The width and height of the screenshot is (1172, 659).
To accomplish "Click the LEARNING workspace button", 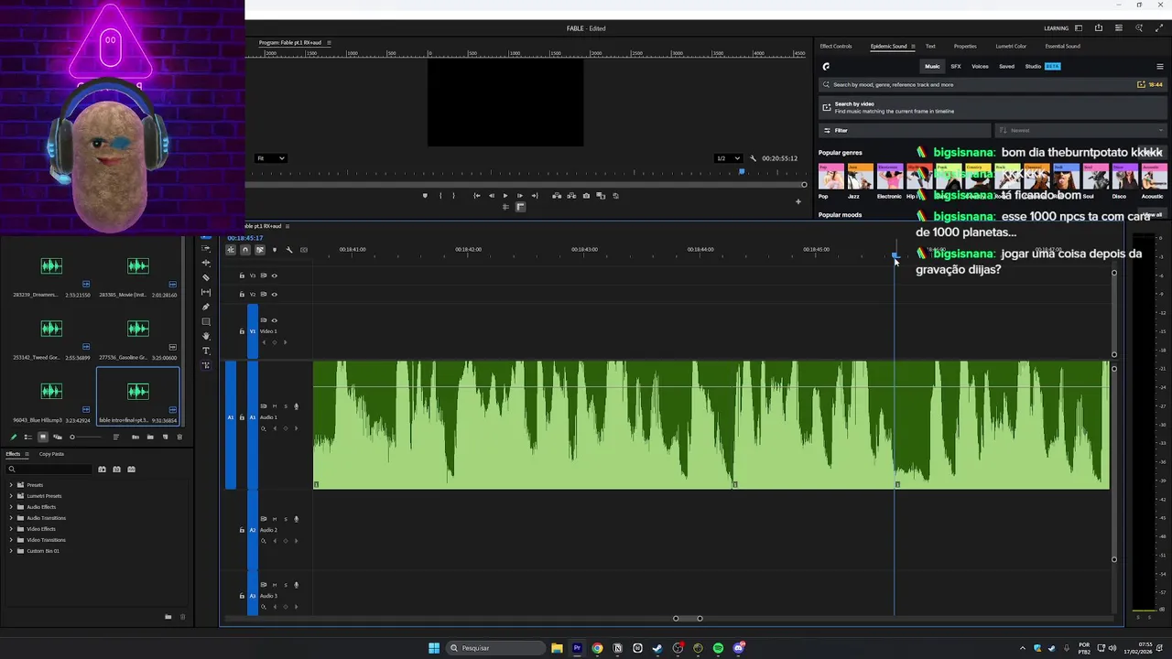I will (x=1056, y=28).
